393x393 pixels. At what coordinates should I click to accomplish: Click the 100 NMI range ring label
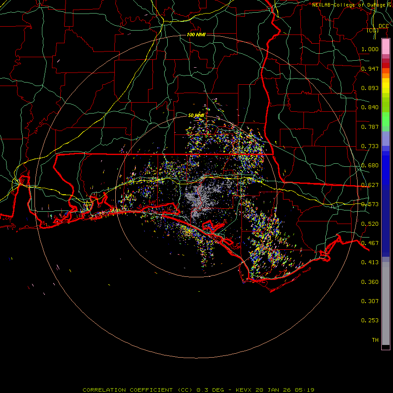tap(196, 34)
